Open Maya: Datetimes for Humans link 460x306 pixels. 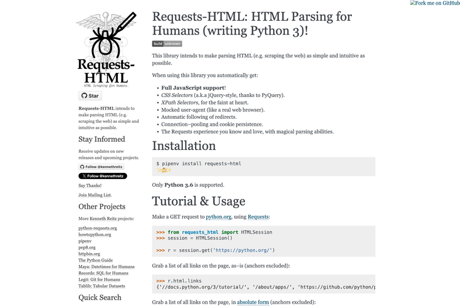pos(106,267)
